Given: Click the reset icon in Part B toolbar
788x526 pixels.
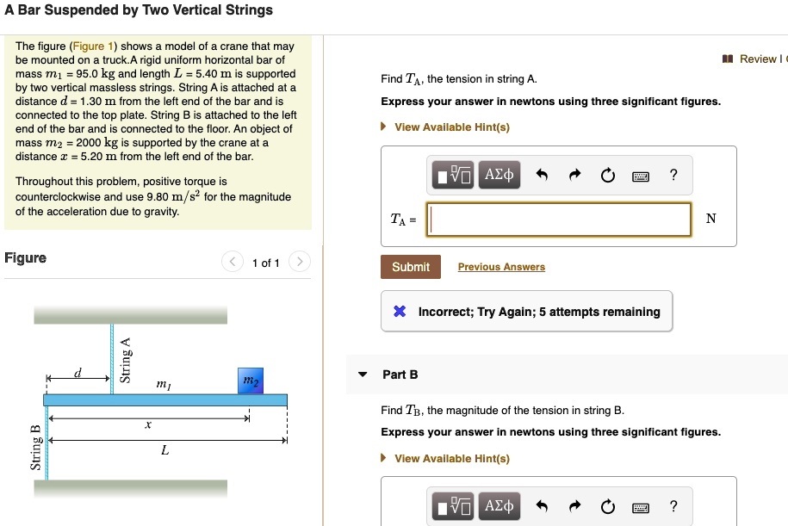Looking at the screenshot, I should (608, 506).
